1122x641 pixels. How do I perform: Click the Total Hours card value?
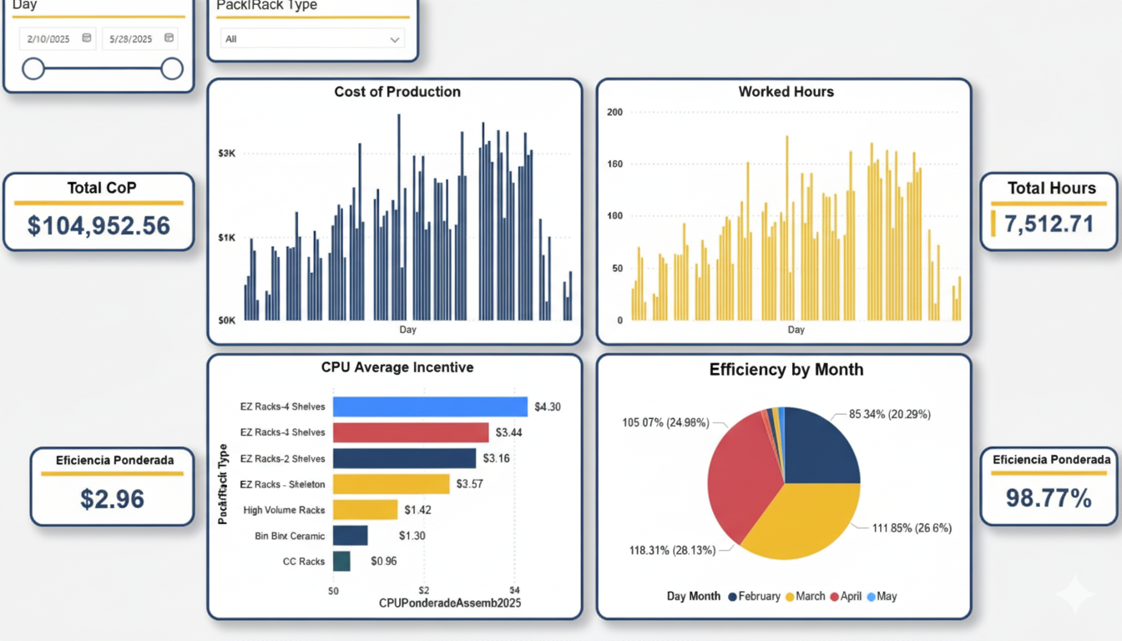click(1049, 224)
